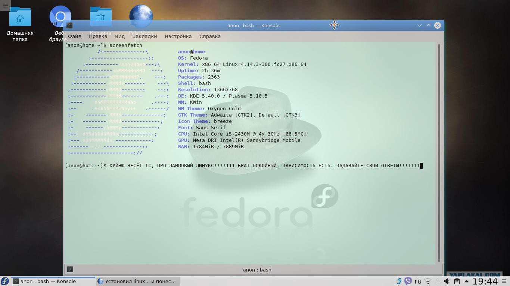Click the blue swirl tray icon
510x286 pixels.
click(399, 281)
